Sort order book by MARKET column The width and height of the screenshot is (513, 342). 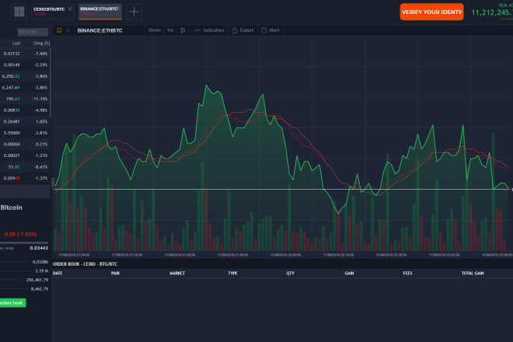pyautogui.click(x=177, y=274)
